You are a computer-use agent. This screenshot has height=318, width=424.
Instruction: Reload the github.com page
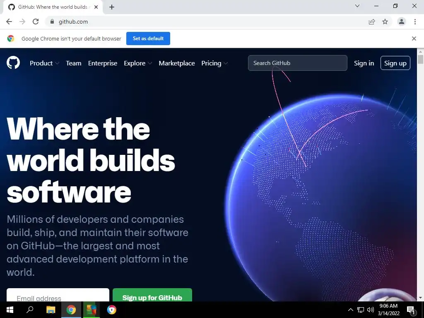36,22
